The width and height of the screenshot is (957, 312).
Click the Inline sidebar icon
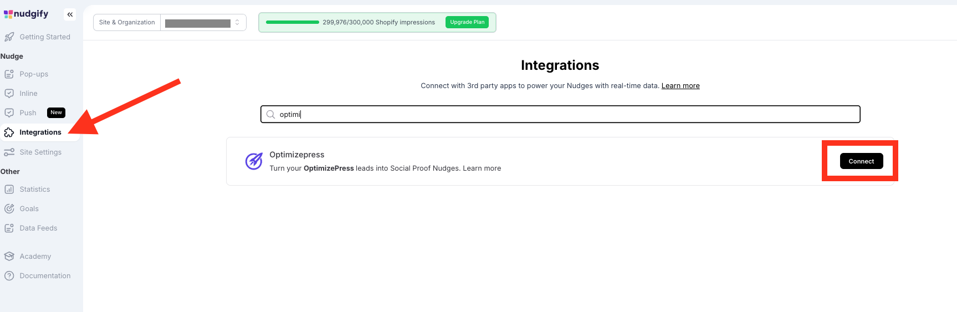[9, 94]
